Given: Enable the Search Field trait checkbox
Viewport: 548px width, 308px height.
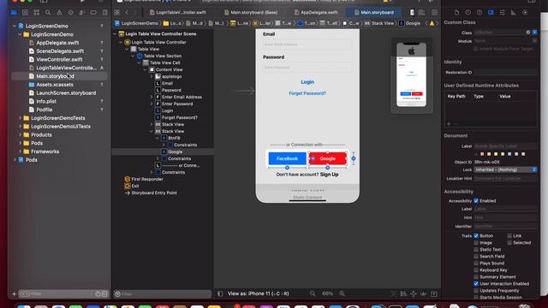Looking at the screenshot, I should click(x=476, y=257).
